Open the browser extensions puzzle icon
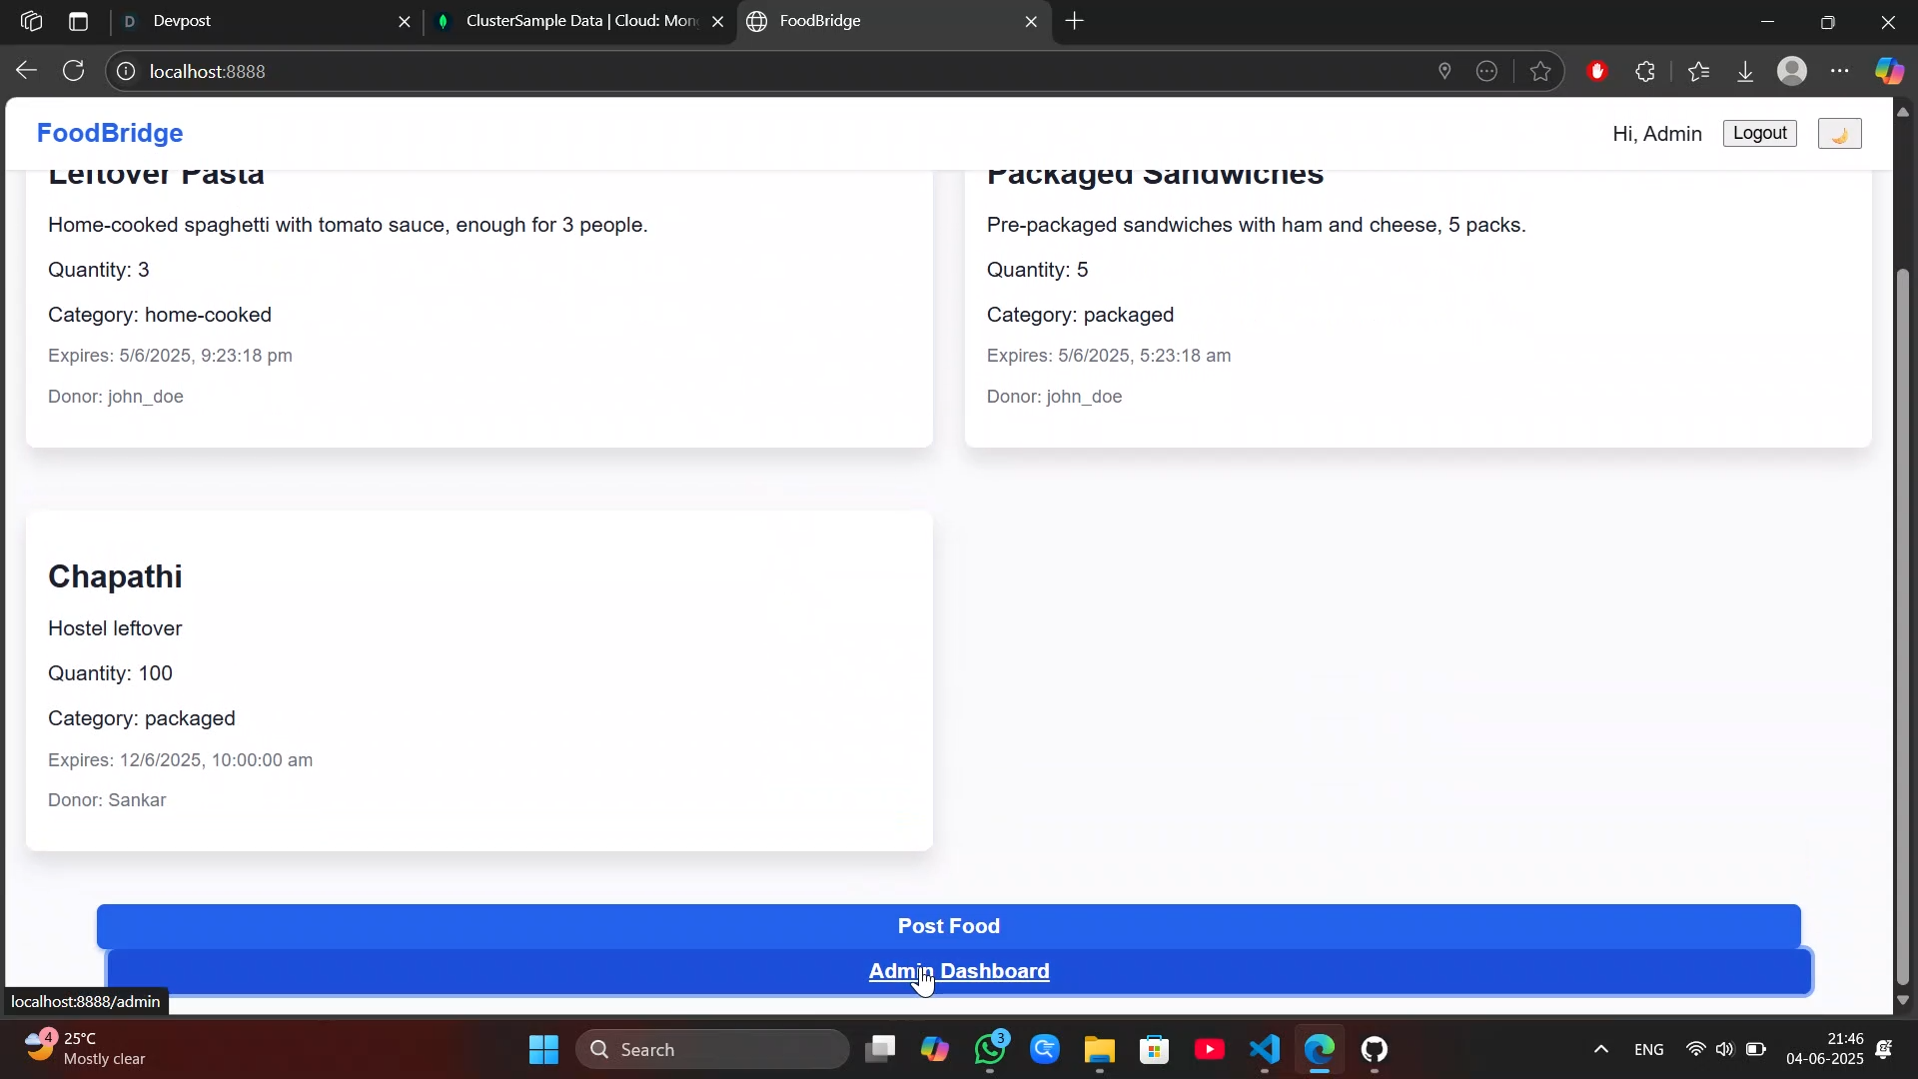Viewport: 1918px width, 1079px height. click(x=1645, y=72)
